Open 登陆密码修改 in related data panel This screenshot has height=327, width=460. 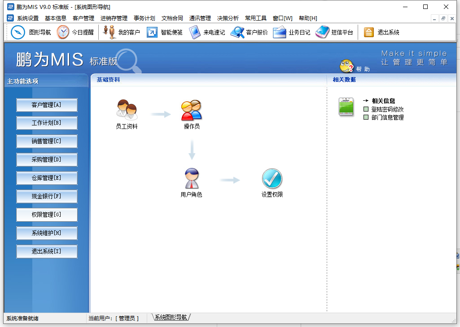tap(387, 110)
